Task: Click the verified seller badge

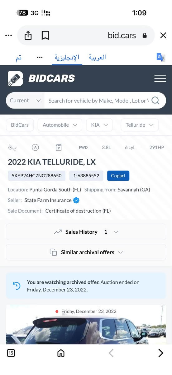Action: coord(76,200)
